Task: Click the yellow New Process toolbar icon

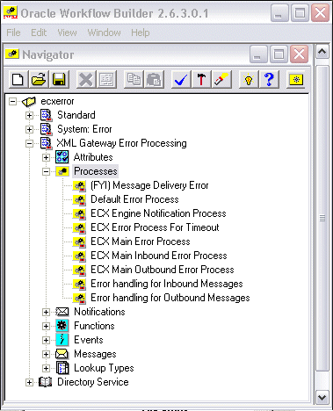Action: (296, 79)
